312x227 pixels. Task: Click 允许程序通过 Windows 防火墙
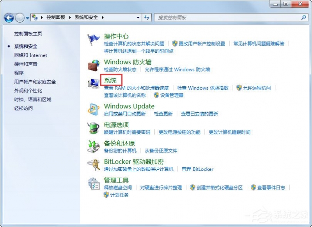pos(177,69)
